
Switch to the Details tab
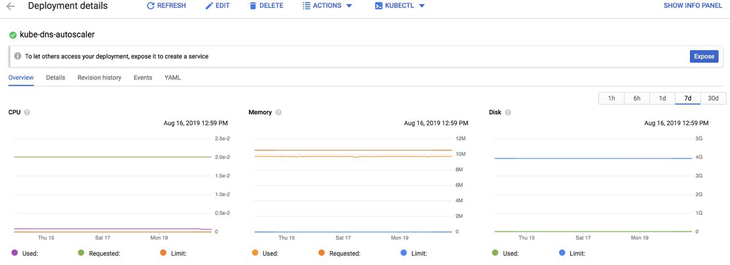tap(55, 77)
